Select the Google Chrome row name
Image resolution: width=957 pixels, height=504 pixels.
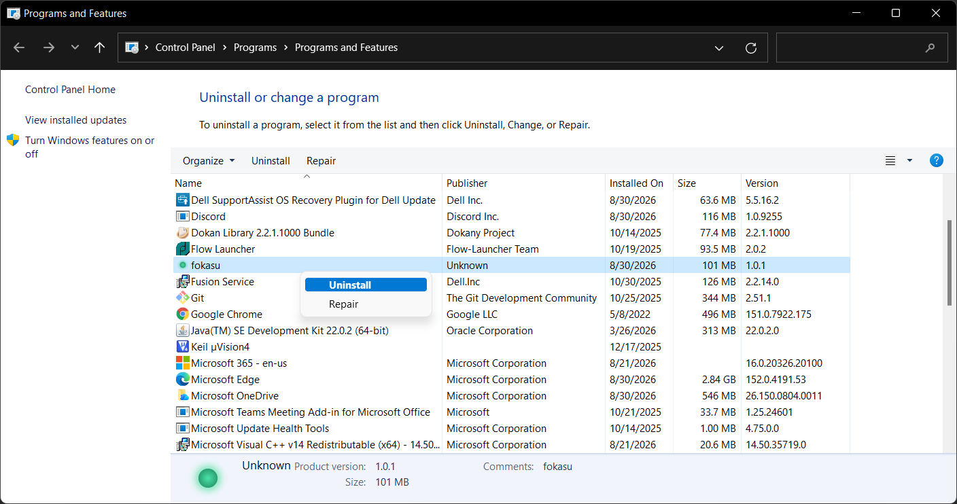pyautogui.click(x=226, y=314)
